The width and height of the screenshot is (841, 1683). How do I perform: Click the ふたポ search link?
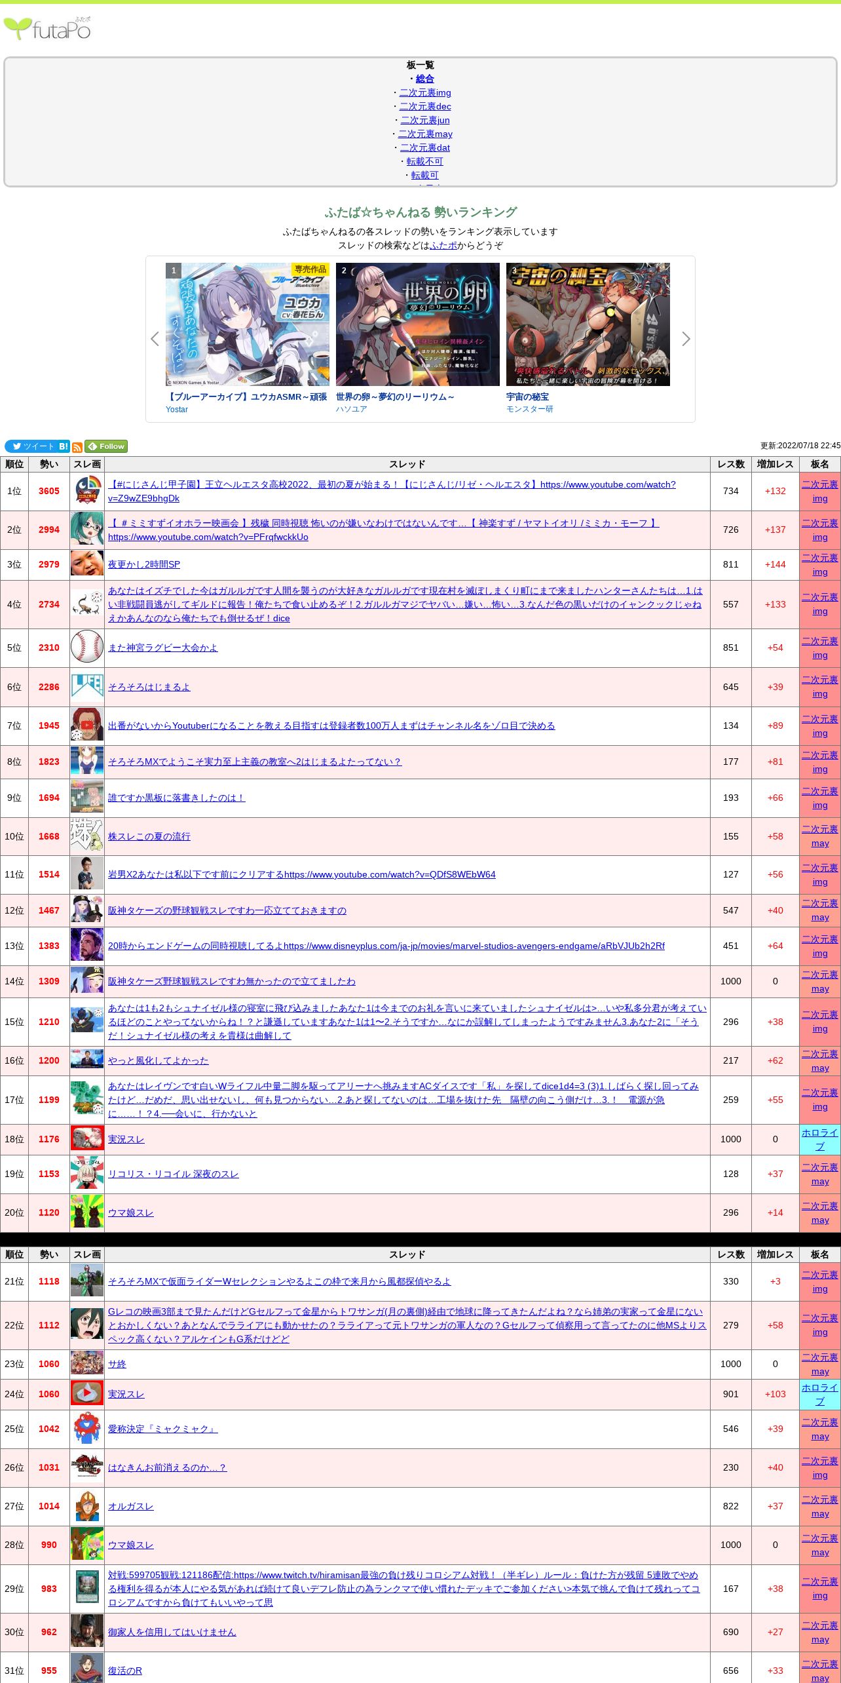(x=443, y=245)
